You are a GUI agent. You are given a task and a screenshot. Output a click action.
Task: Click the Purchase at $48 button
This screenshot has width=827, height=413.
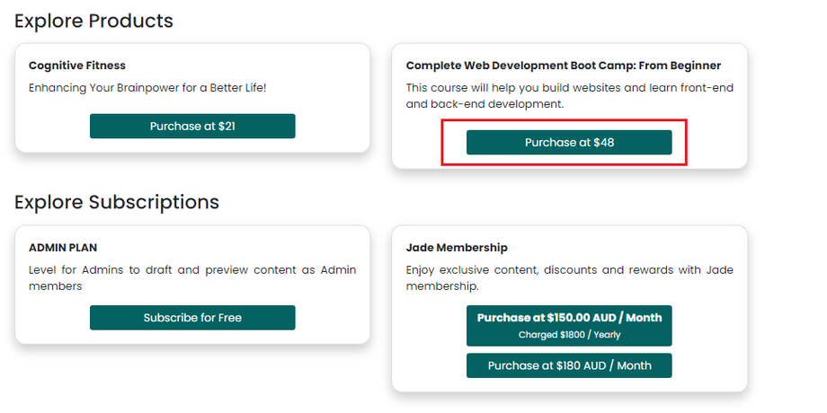tap(569, 143)
